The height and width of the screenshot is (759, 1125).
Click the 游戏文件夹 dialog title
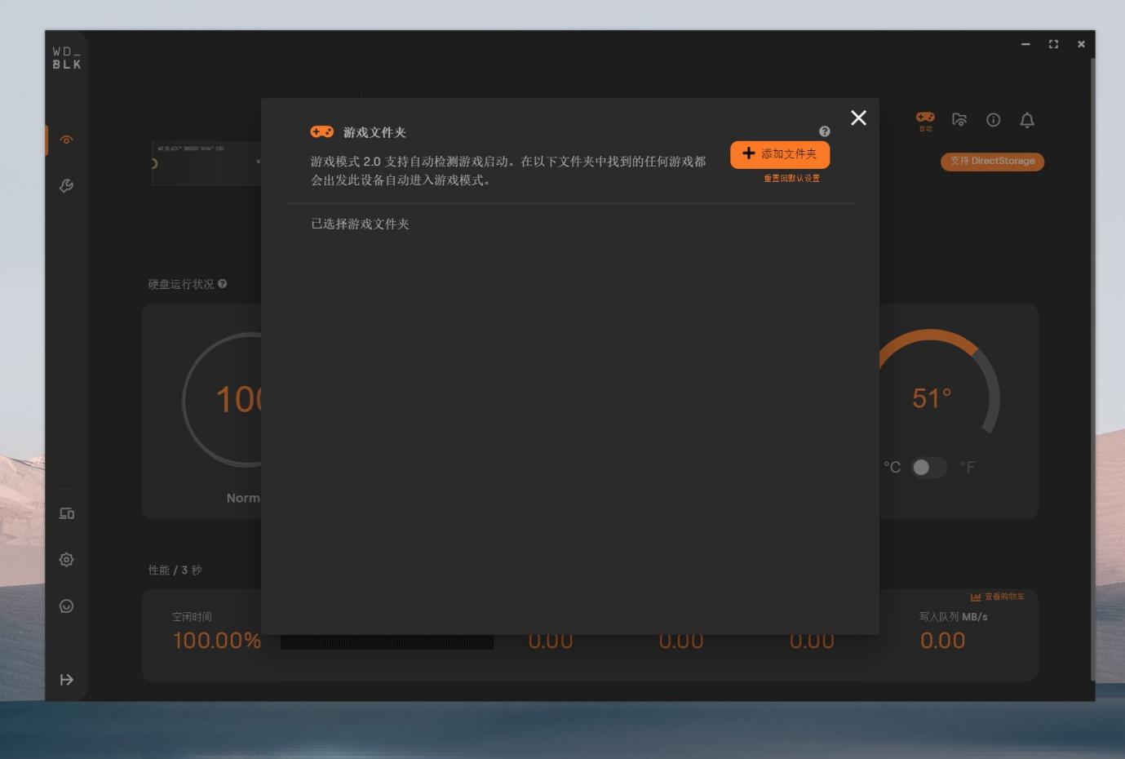click(374, 132)
